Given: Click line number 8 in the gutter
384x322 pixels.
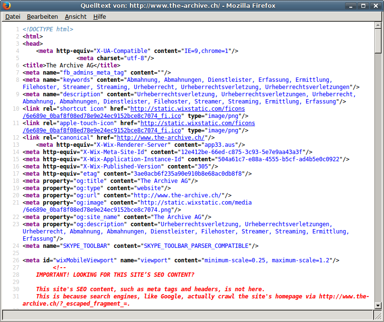Looking at the screenshot, I should coord(17,80).
